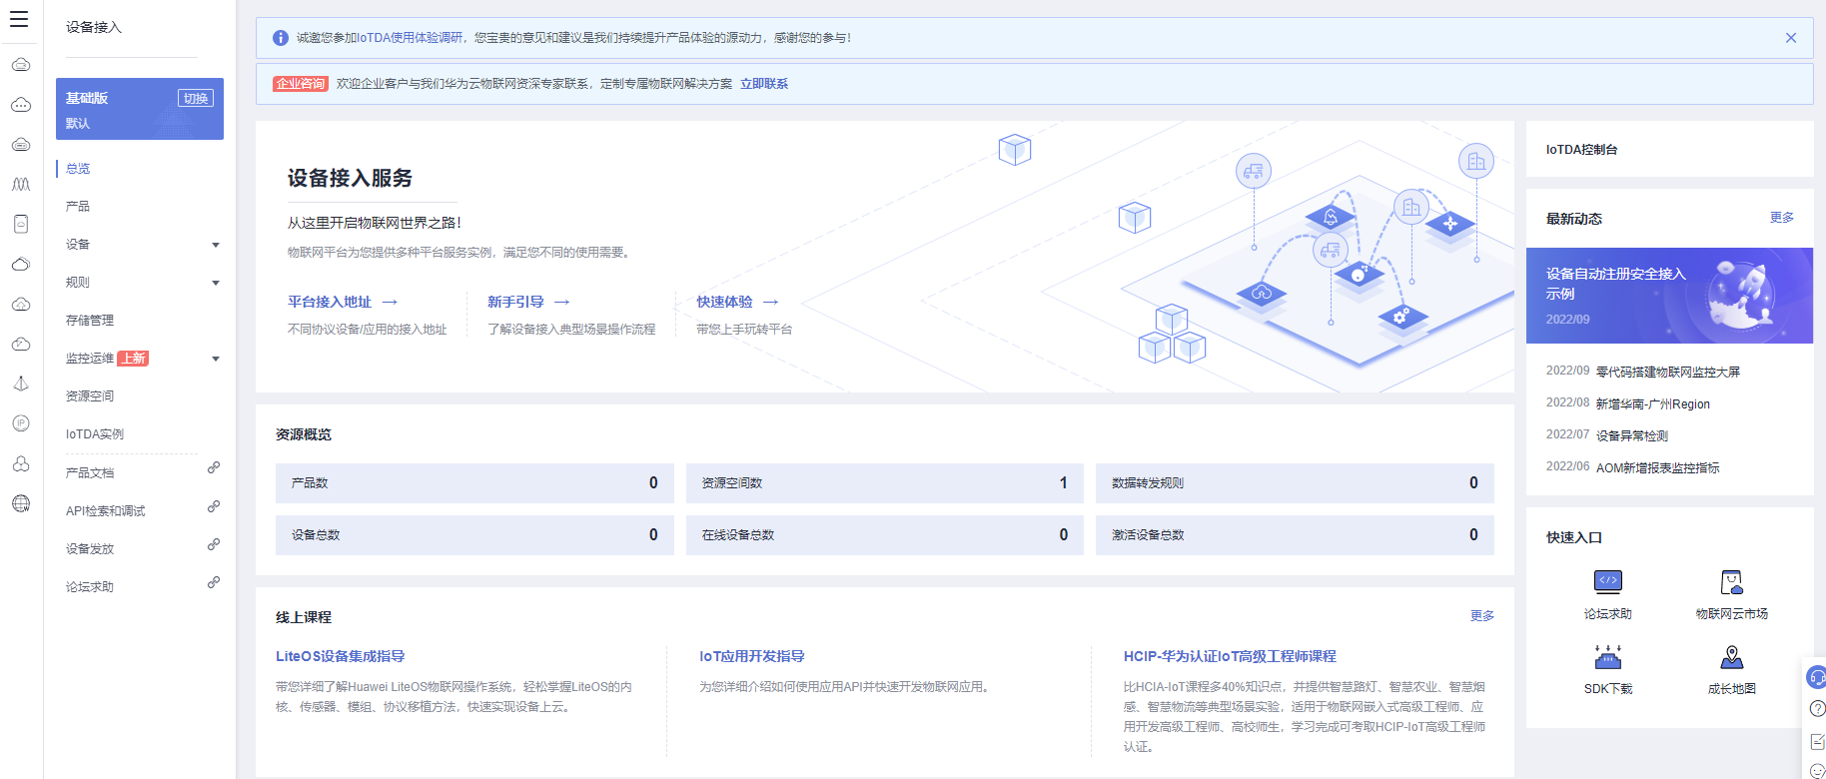Click the 激活设备总数 resource tile
This screenshot has width=1826, height=779.
pos(1295,535)
